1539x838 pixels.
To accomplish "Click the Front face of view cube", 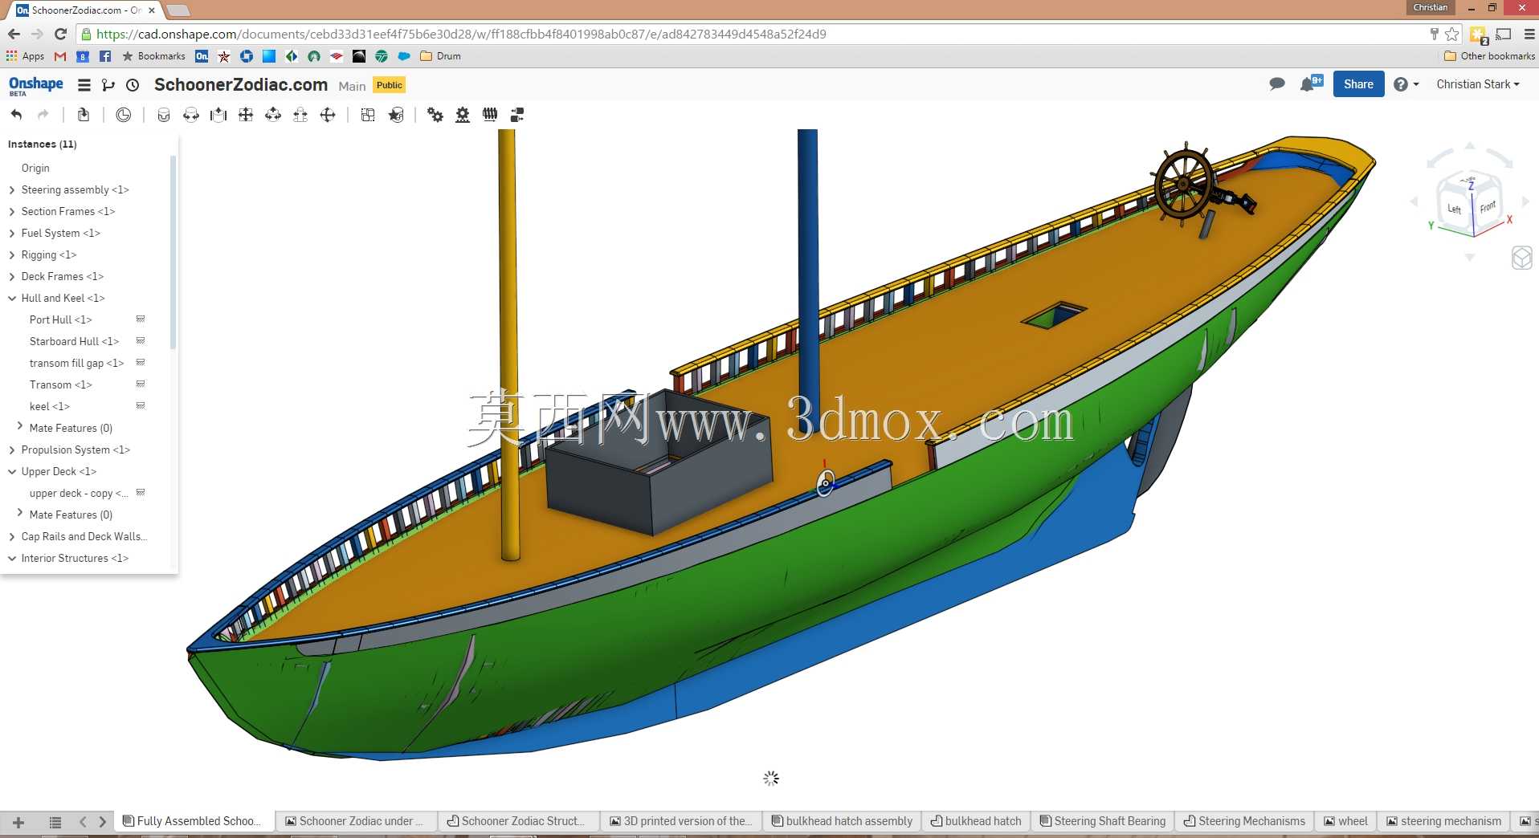I will tap(1488, 207).
